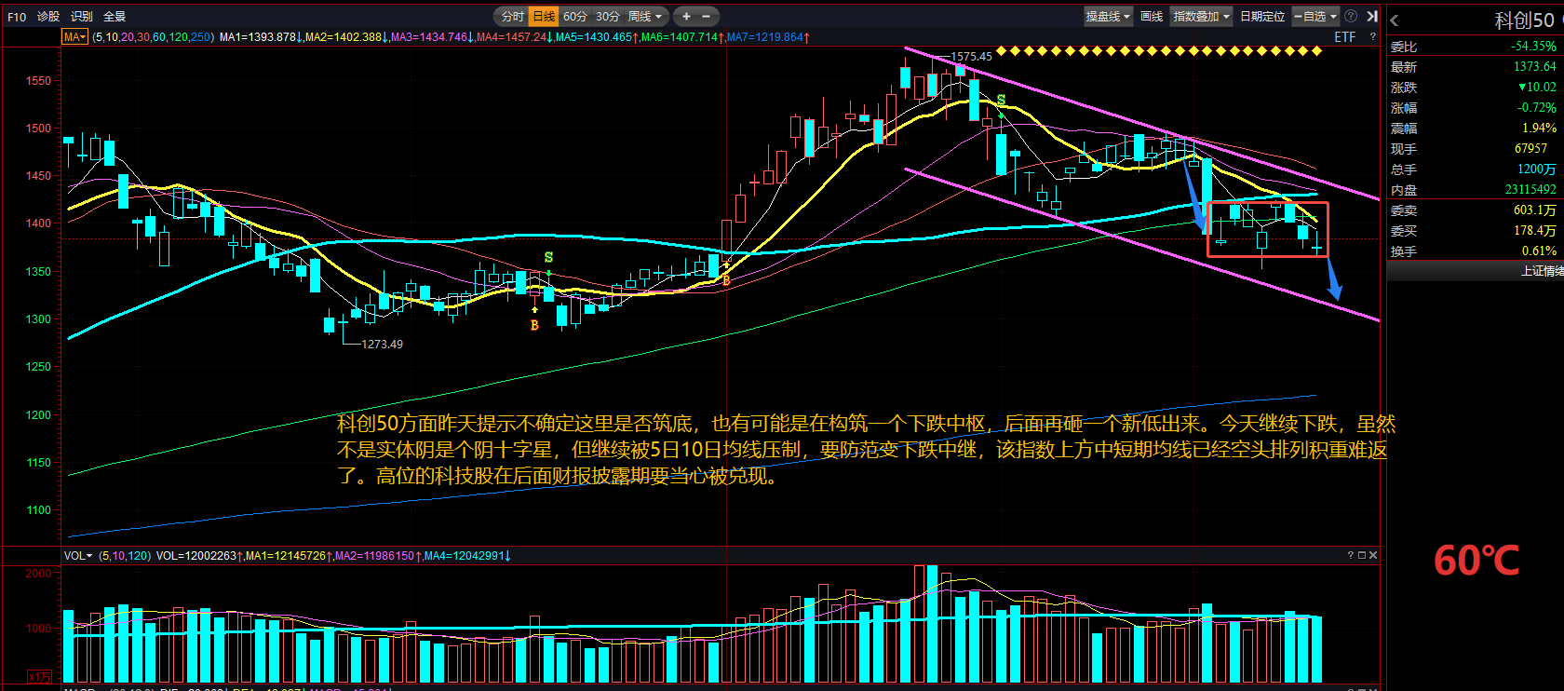
Task: Click the 日期定位 date locate button
Action: point(1262,17)
